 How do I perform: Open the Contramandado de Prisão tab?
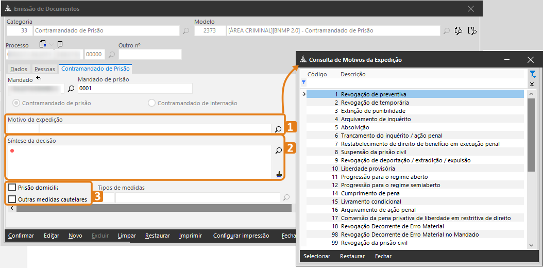[x=96, y=69]
